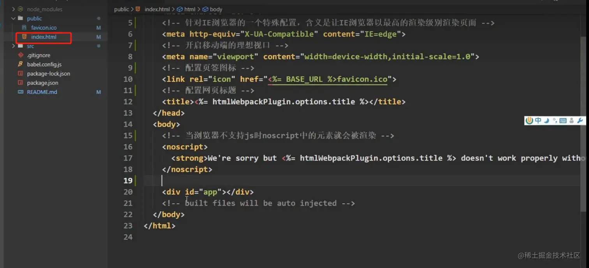Viewport: 589px width, 268px height.
Task: Click the BASE_URL favicon.ico href value
Action: point(328,79)
